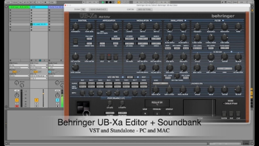Click the Filter Resonance knob

(211, 26)
